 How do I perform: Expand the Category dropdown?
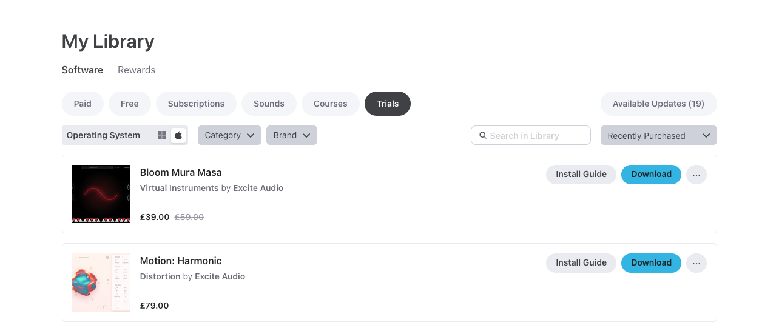click(229, 135)
